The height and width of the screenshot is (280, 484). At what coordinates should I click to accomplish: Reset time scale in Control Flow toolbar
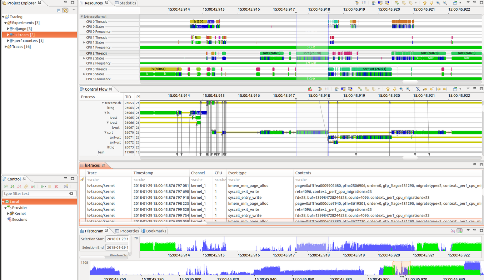(336, 89)
